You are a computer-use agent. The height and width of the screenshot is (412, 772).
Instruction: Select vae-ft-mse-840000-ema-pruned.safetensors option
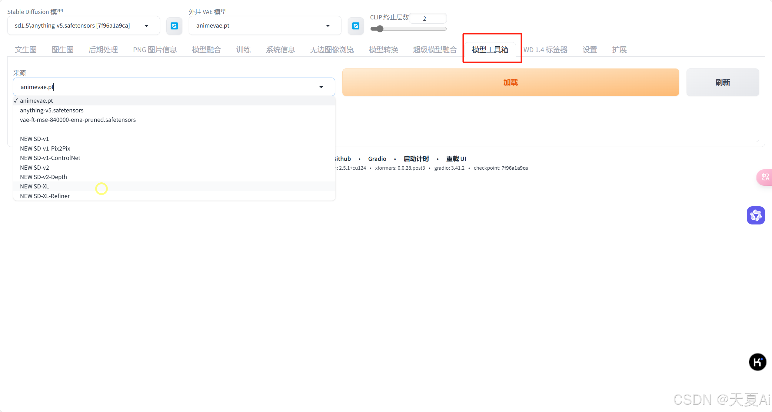point(78,120)
